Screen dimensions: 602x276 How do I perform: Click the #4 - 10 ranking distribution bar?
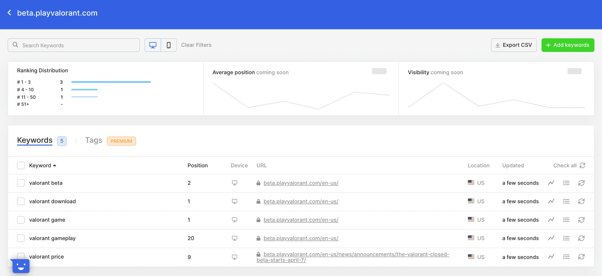85,90
